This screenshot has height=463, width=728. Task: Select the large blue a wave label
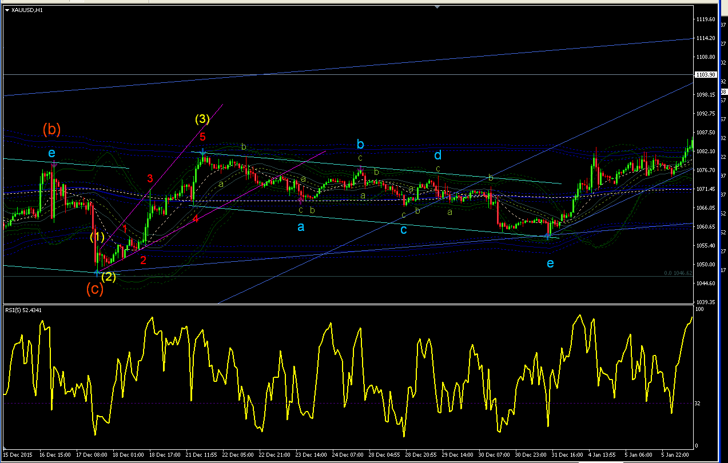pos(301,227)
